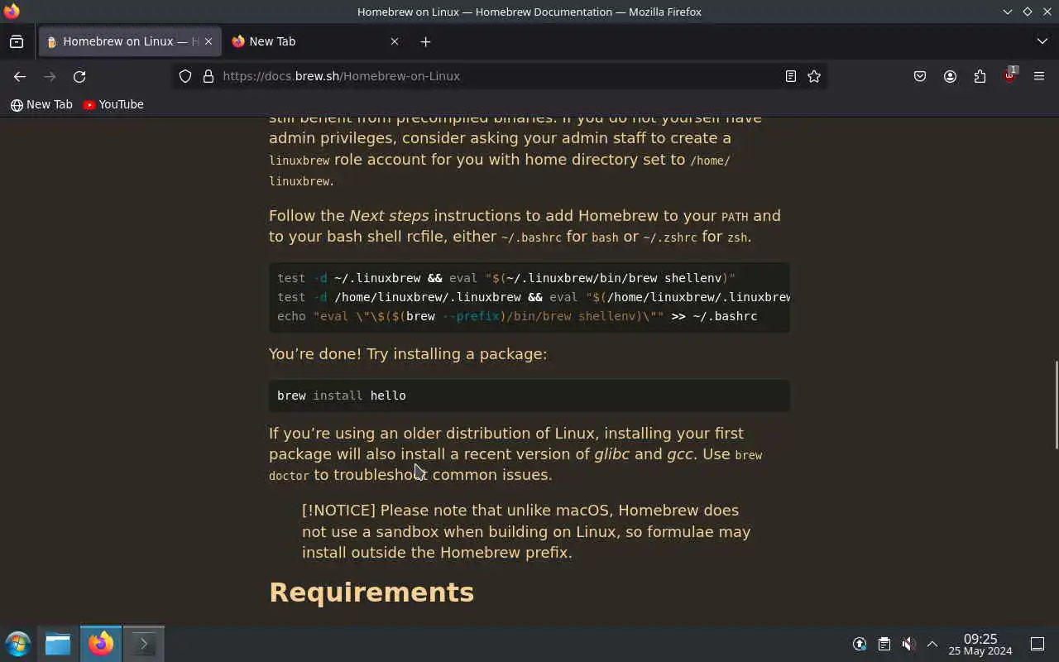Click the ~/.bashrc inline code text
Viewport: 1059px width, 662px height.
coord(531,237)
